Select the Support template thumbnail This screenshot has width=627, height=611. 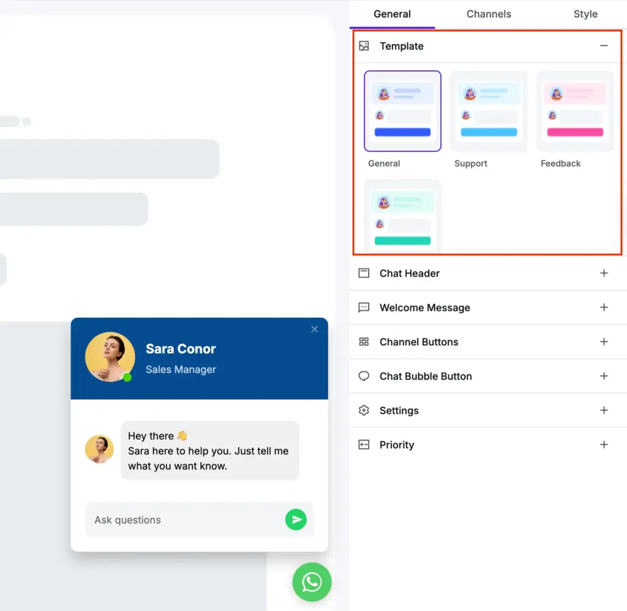coord(489,110)
